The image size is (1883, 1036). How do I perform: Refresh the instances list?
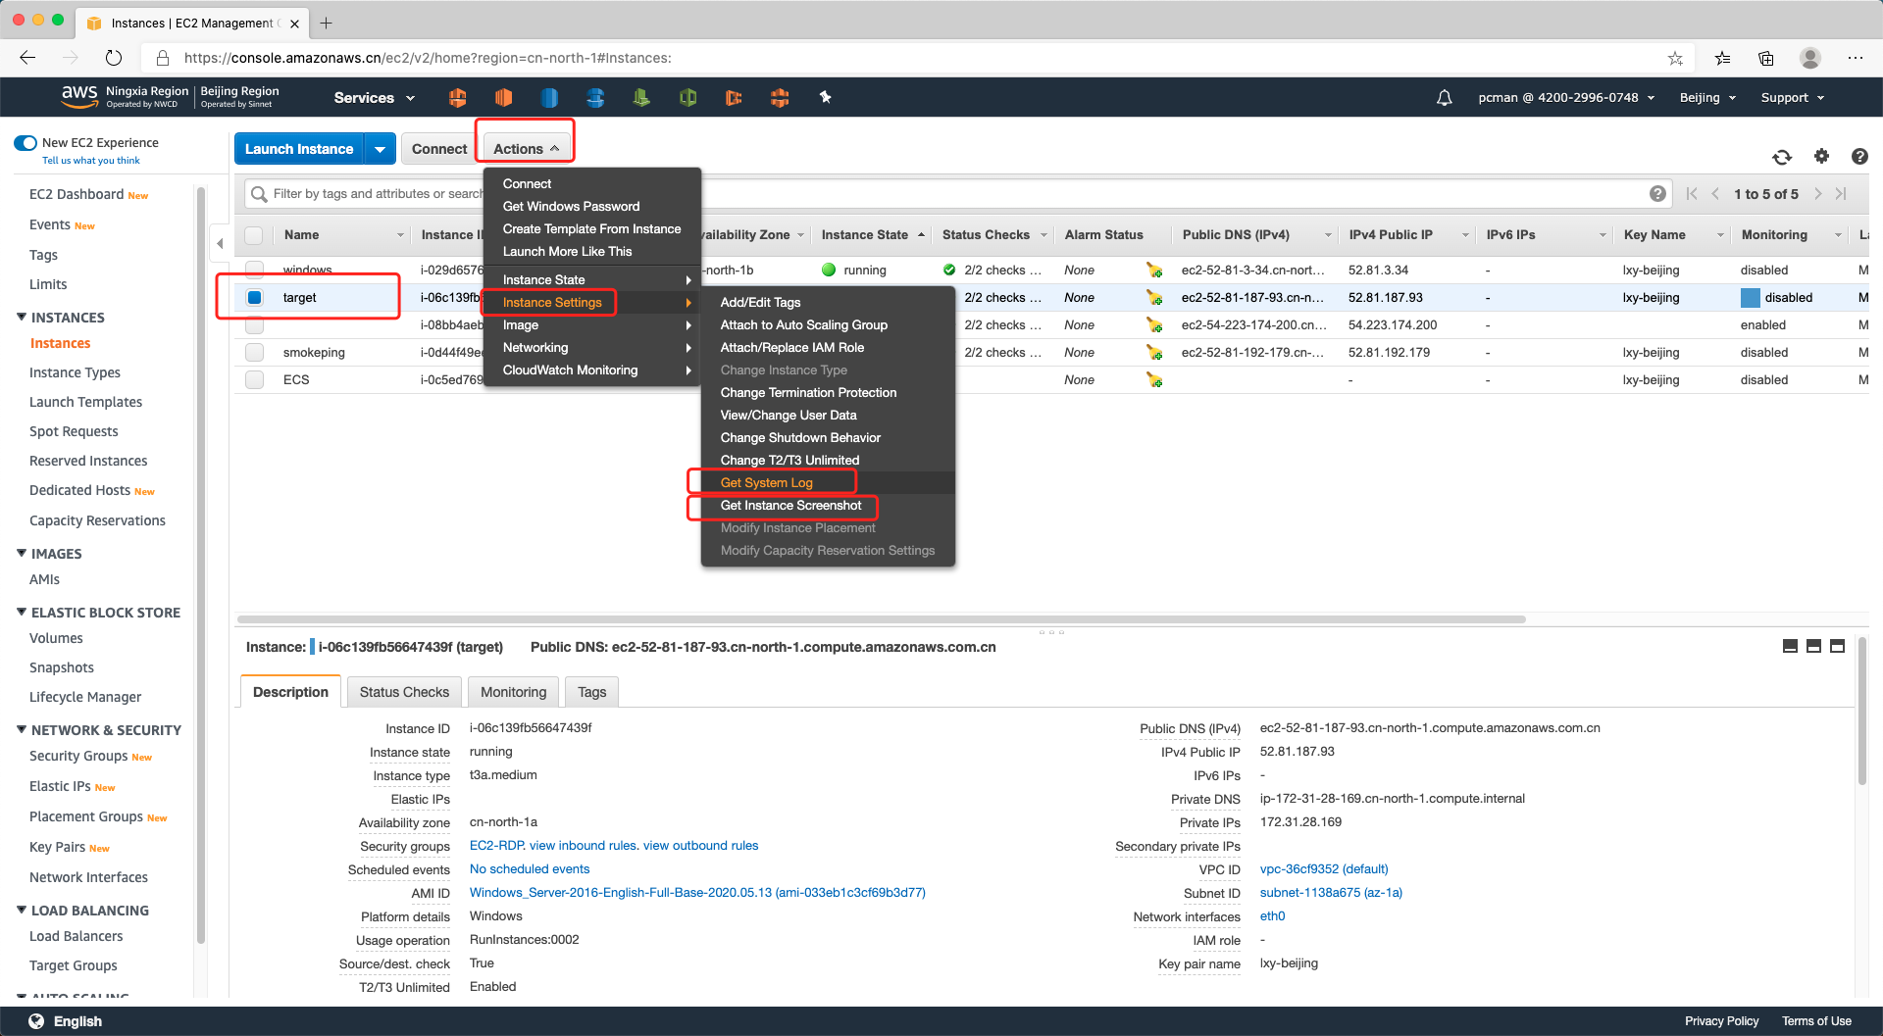pyautogui.click(x=1782, y=157)
